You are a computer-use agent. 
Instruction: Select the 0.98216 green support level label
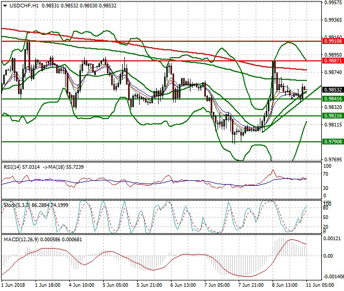(333, 115)
